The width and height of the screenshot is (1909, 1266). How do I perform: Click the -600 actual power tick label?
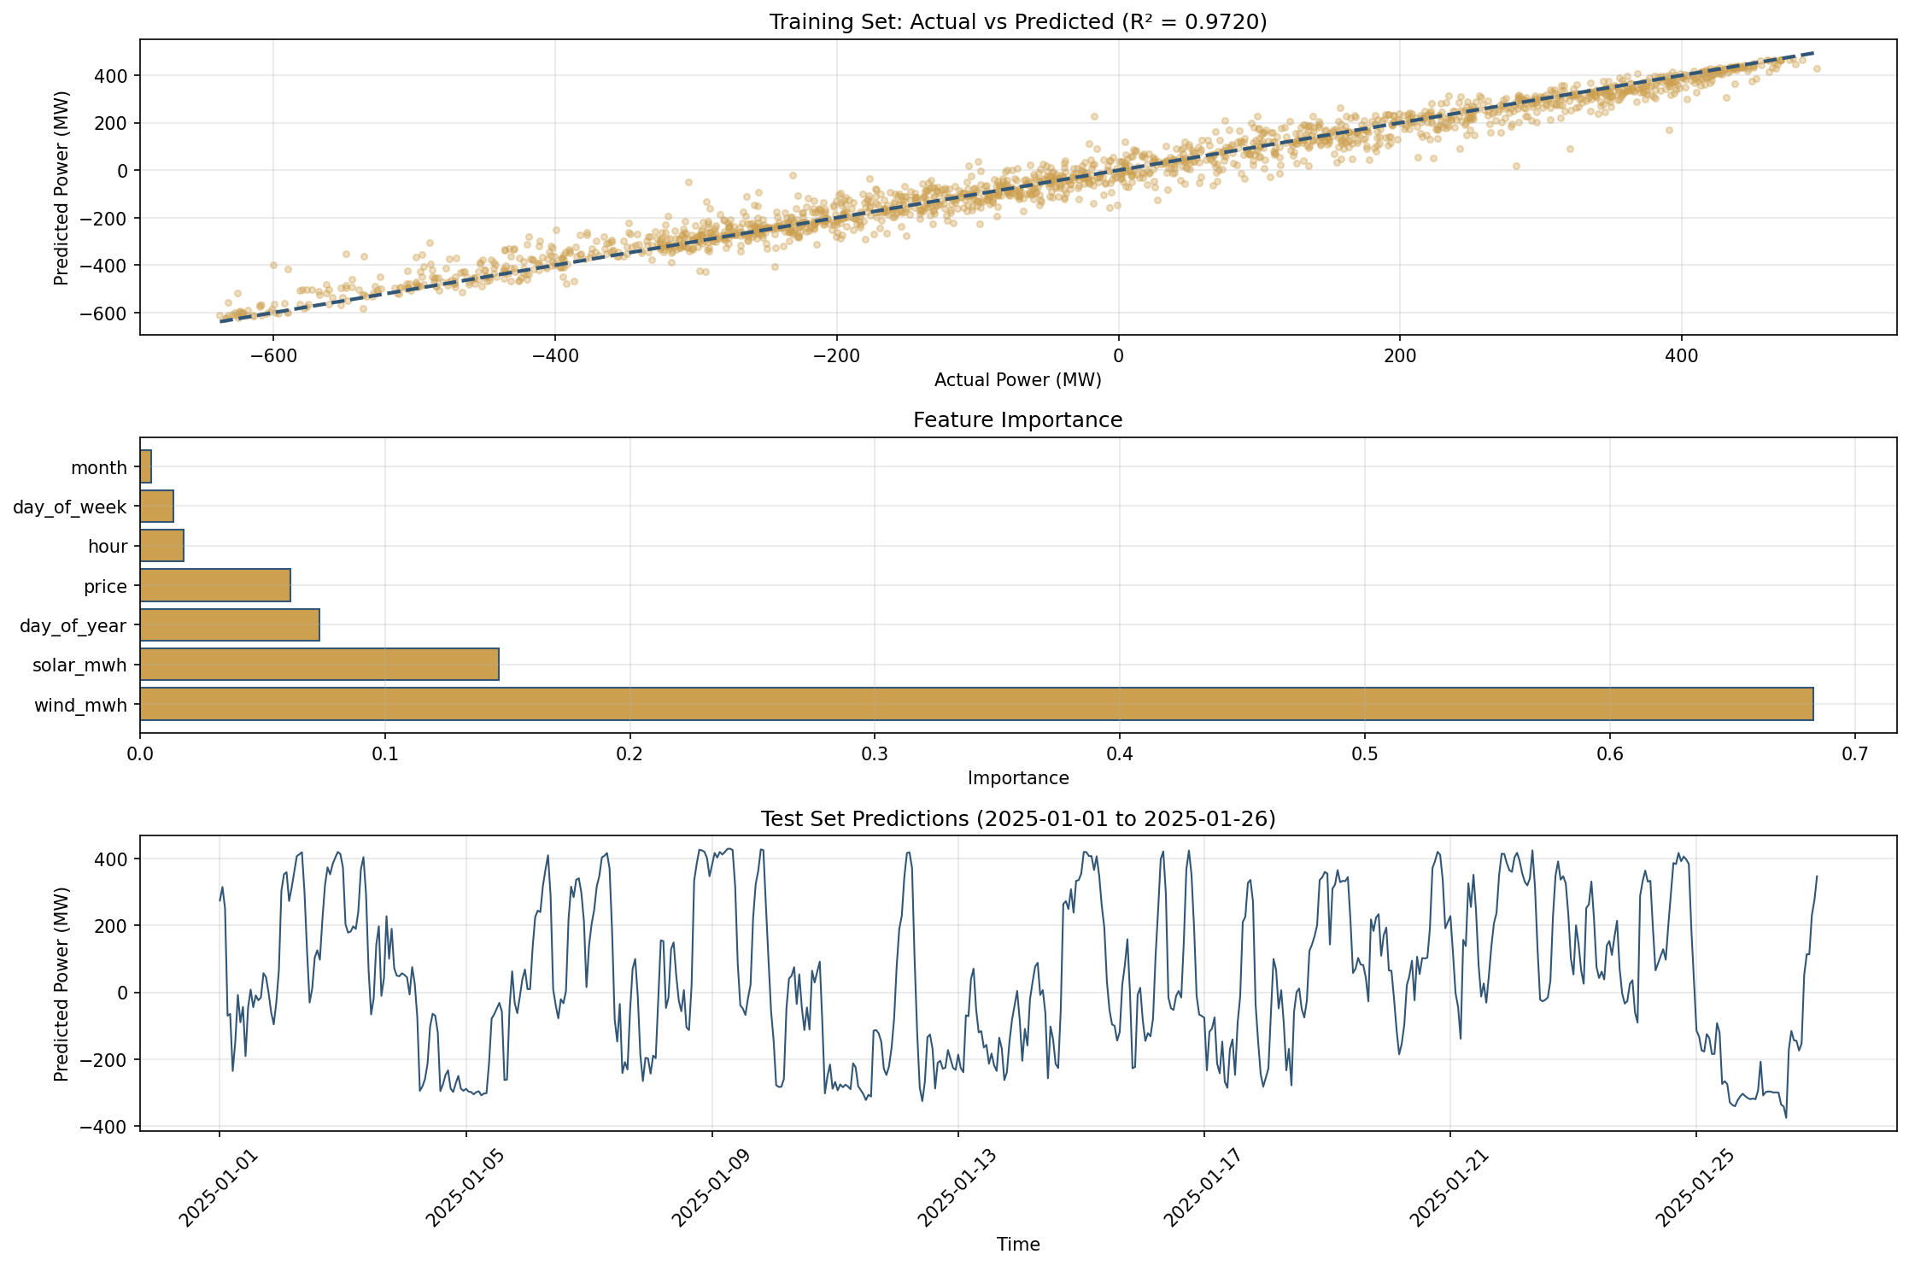pyautogui.click(x=273, y=356)
